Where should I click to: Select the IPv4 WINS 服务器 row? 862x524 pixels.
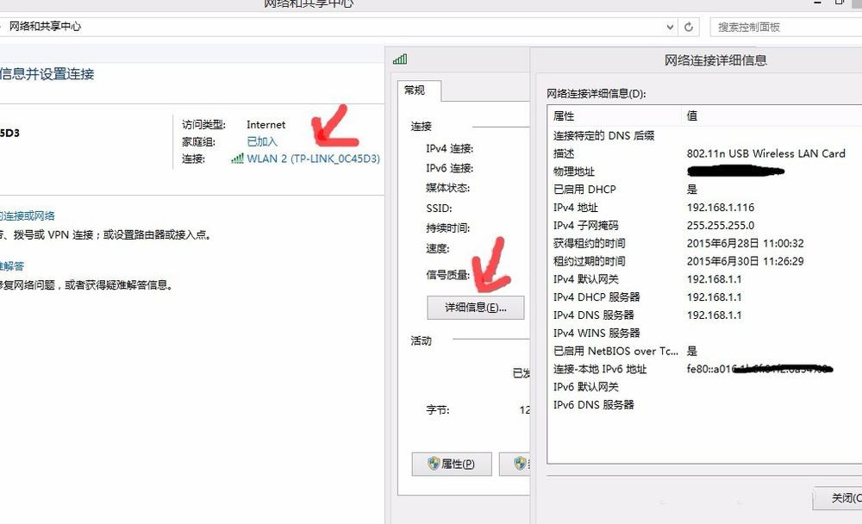click(x=705, y=334)
